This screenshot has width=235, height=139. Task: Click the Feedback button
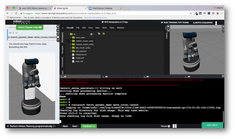click(x=89, y=126)
